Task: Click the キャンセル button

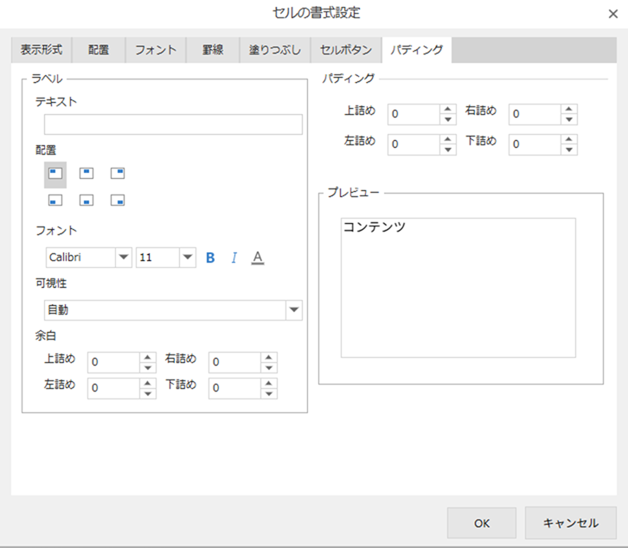Action: [570, 523]
